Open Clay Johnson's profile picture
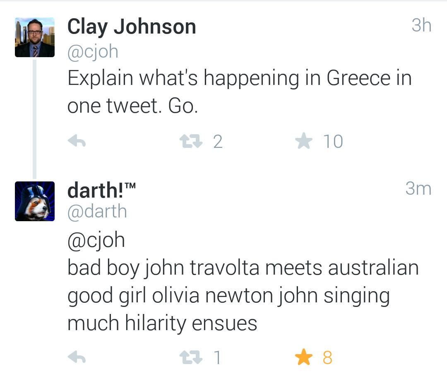The width and height of the screenshot is (447, 379). tap(35, 37)
